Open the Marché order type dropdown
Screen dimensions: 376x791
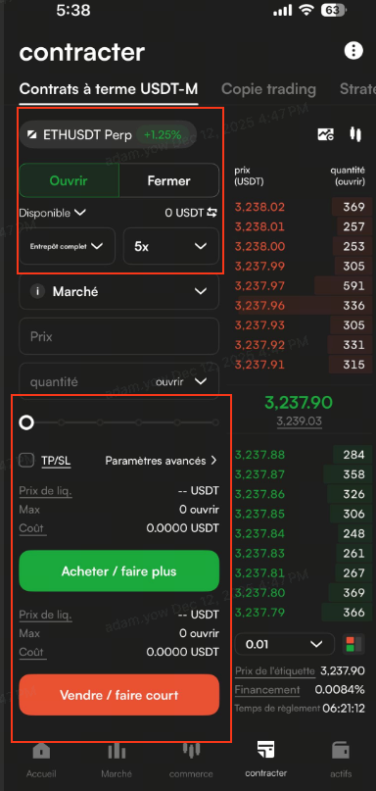tap(118, 291)
